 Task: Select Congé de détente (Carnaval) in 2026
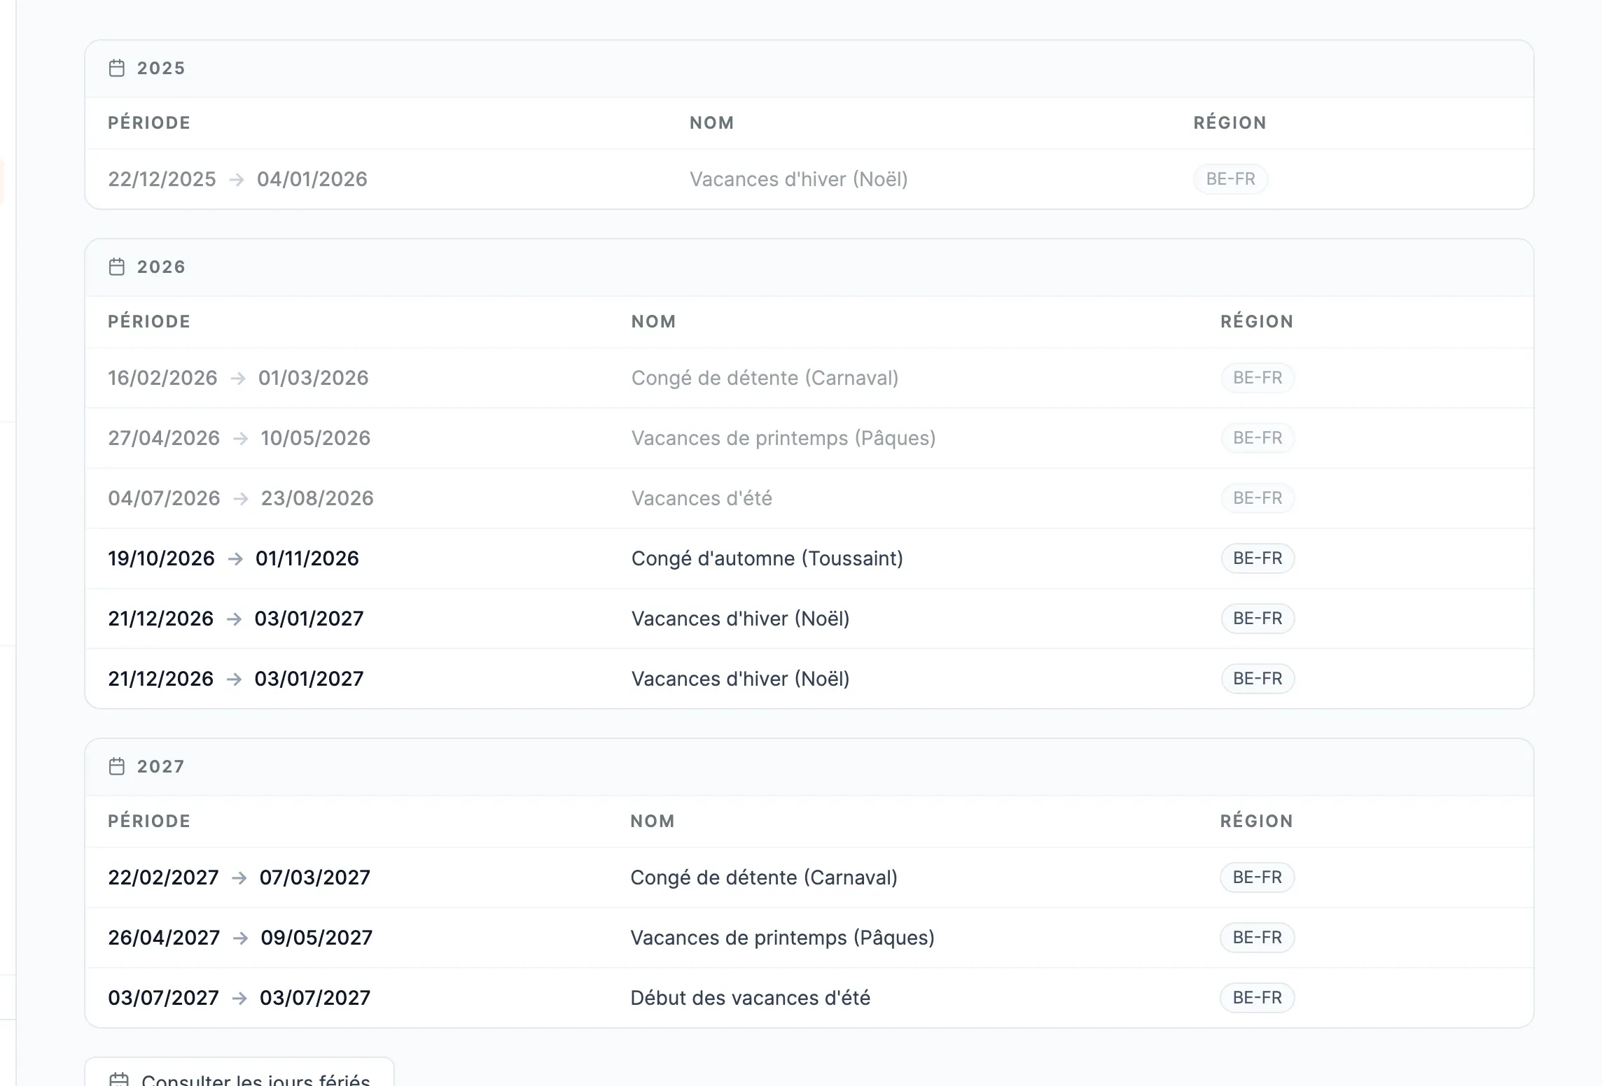coord(765,378)
